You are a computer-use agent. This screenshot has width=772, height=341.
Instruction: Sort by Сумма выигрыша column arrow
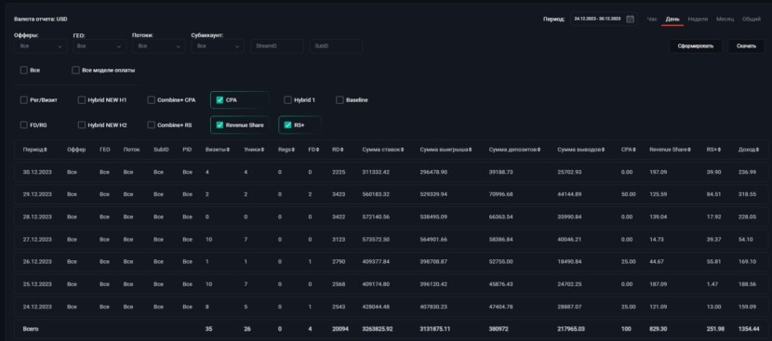470,149
